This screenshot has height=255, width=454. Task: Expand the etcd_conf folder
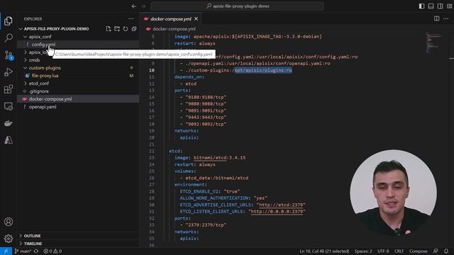coord(39,84)
